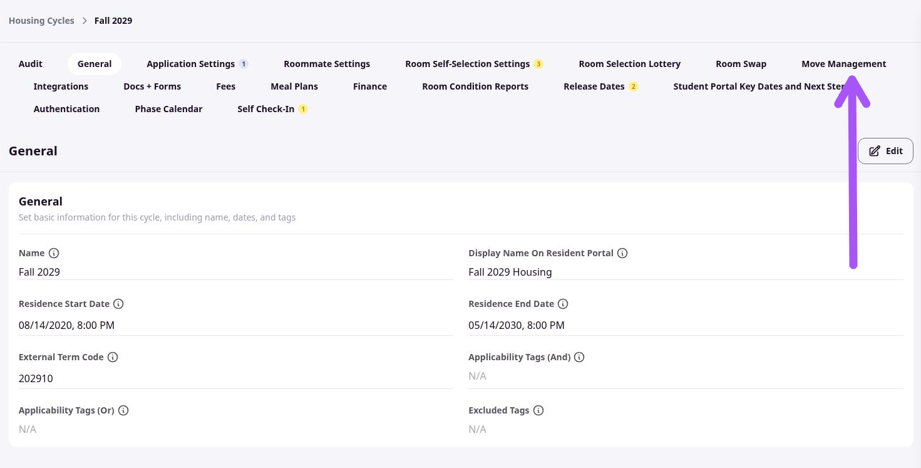Image resolution: width=921 pixels, height=468 pixels.
Task: Click the Edit button
Action: pyautogui.click(x=885, y=151)
